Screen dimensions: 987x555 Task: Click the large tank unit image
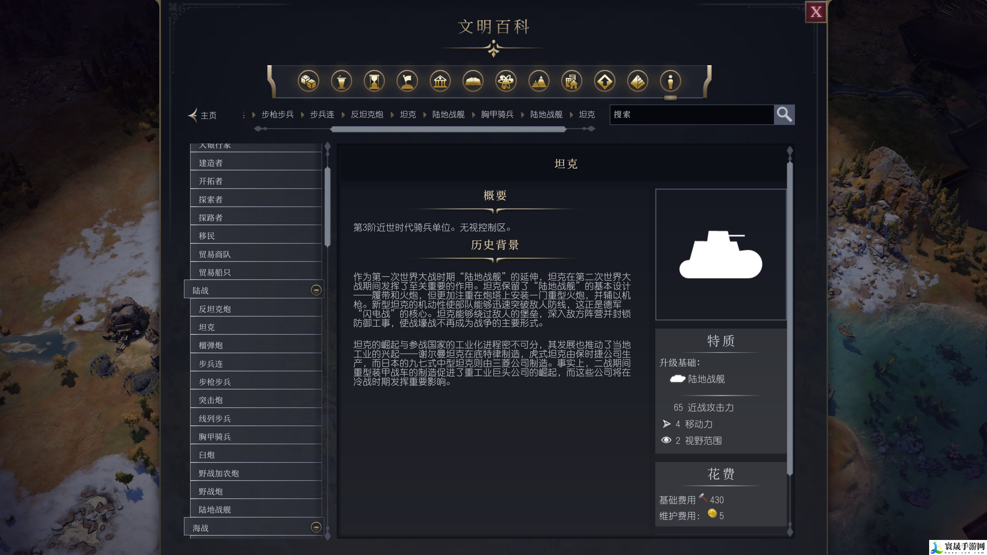click(720, 255)
